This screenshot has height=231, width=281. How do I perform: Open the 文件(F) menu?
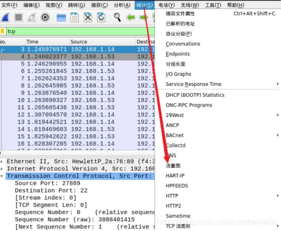(x=9, y=5)
